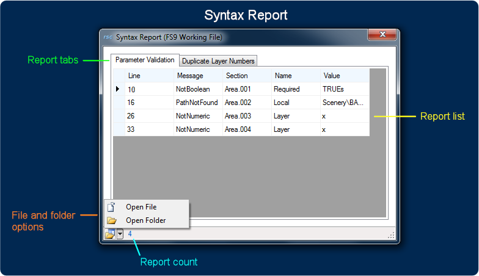The image size is (479, 276).
Task: Click the rsc icon in title bar
Action: point(108,37)
